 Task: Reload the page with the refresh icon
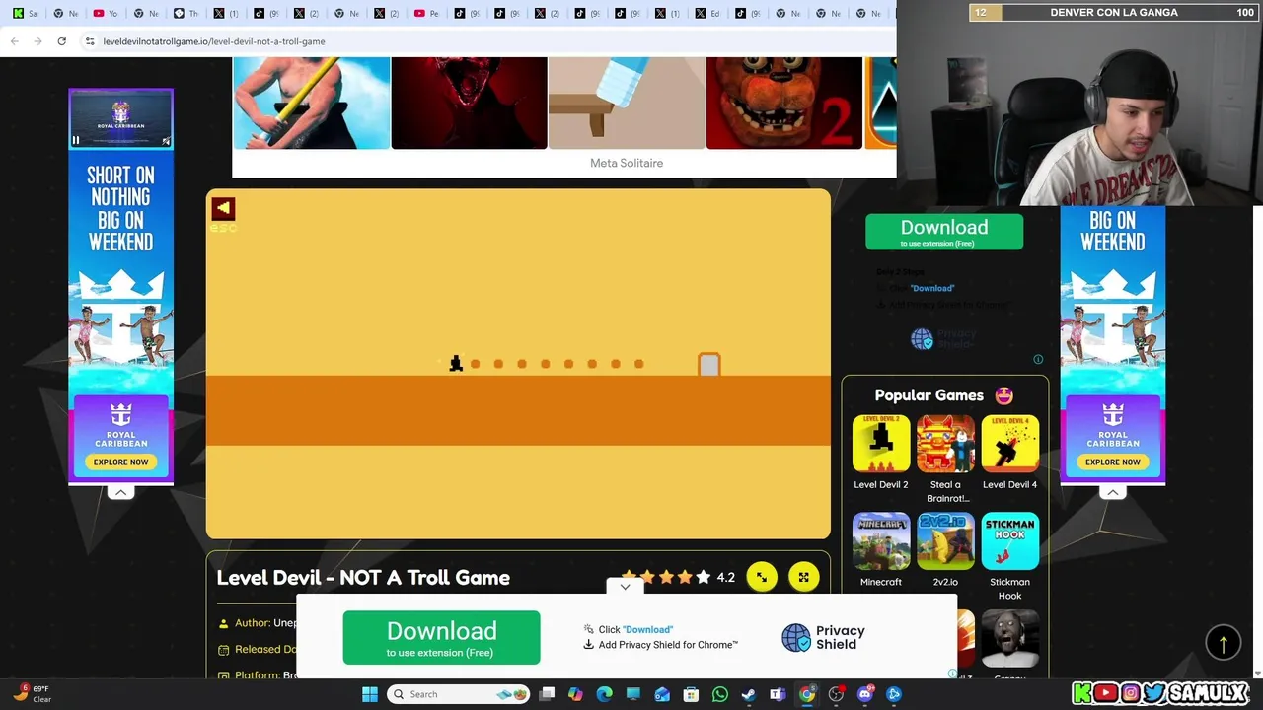pyautogui.click(x=61, y=41)
